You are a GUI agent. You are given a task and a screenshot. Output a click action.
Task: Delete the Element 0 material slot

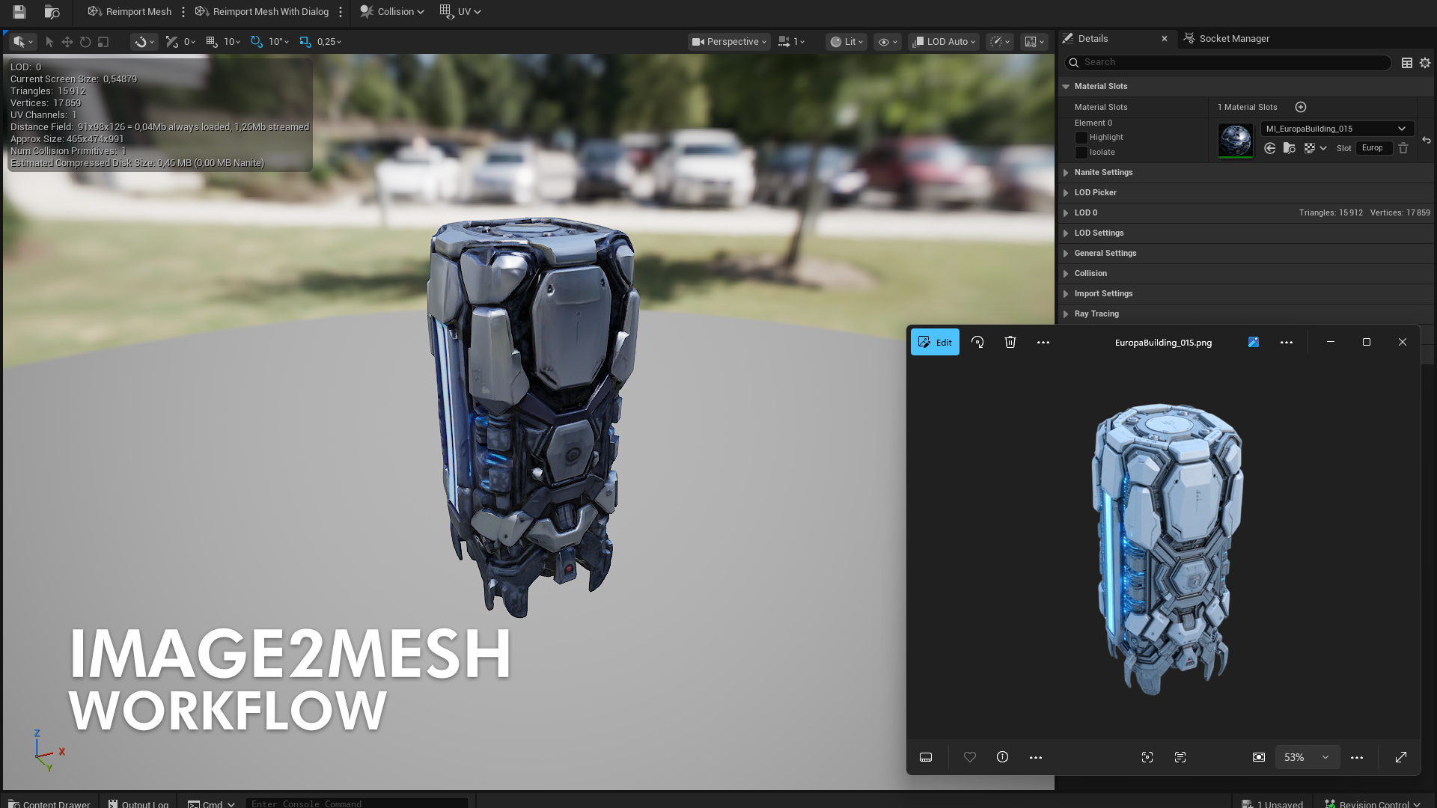click(x=1403, y=148)
